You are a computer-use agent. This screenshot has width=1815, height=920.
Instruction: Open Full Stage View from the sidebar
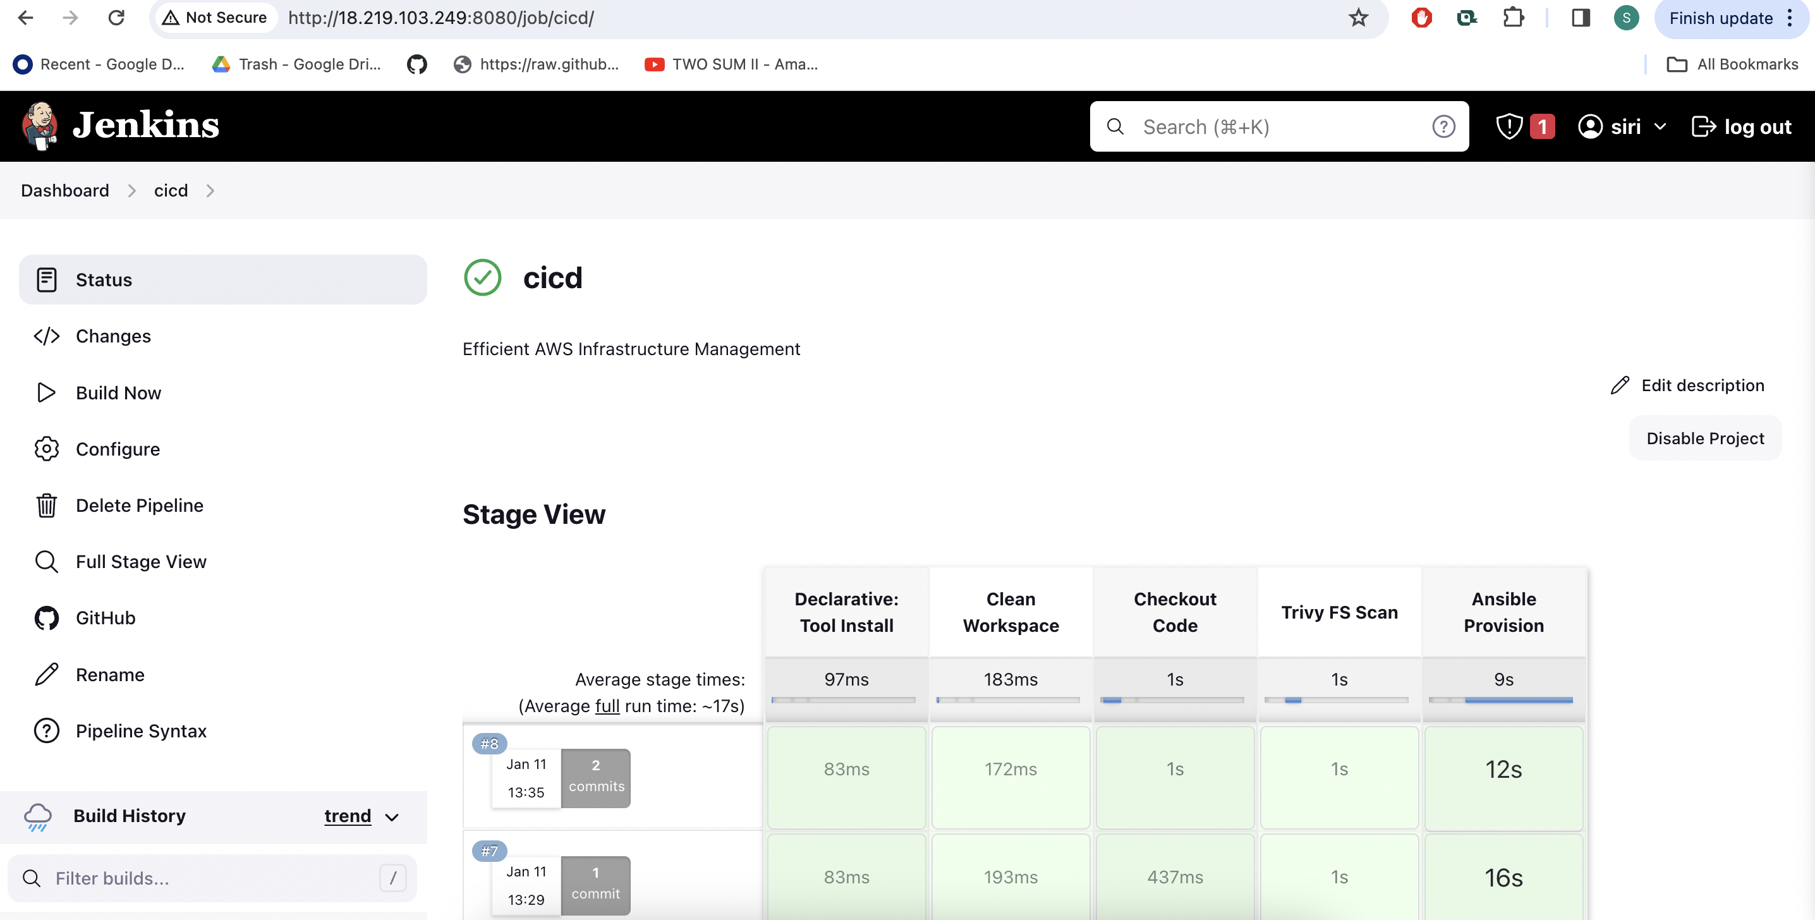(141, 562)
